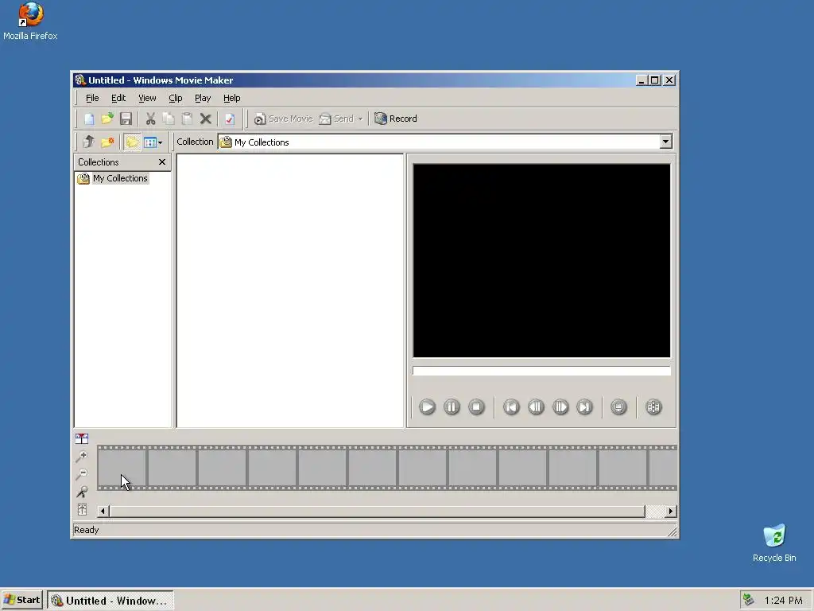Click the storyboard horizontal scrollbar thumb

(378, 512)
